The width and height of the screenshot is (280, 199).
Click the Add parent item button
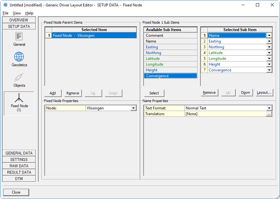click(x=53, y=93)
